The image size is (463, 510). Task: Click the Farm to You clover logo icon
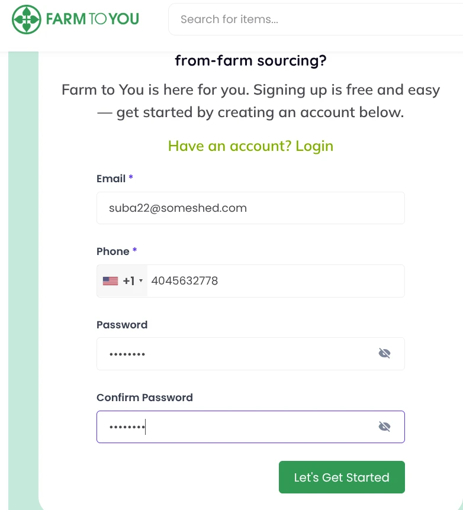(x=27, y=20)
